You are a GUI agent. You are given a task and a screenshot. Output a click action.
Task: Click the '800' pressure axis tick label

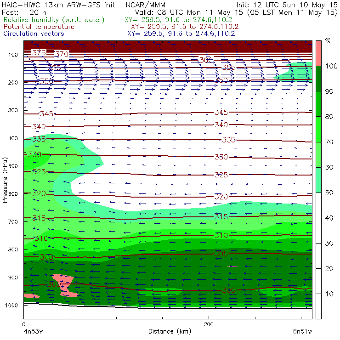[x=13, y=249]
